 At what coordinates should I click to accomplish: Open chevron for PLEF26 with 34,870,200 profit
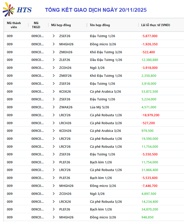tap(53, 209)
